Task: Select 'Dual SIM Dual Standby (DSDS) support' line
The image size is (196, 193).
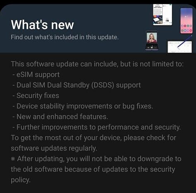Action: click(x=77, y=85)
